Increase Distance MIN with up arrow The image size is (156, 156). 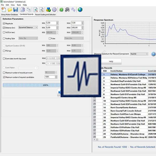click(57, 27)
